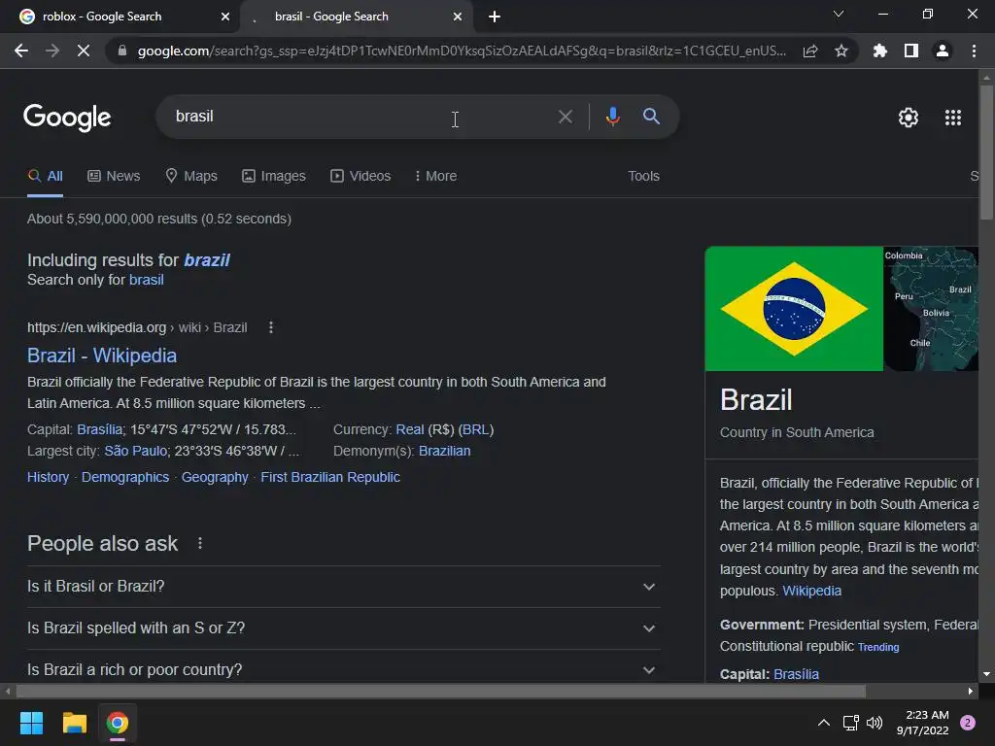995x746 pixels.
Task: Share this page icon in address bar
Action: pos(810,51)
